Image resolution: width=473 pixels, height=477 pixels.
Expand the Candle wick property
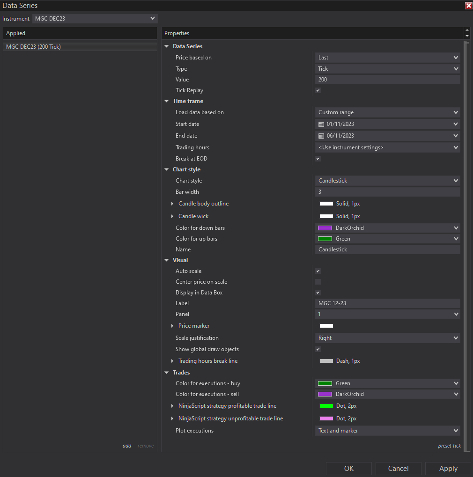click(x=172, y=216)
